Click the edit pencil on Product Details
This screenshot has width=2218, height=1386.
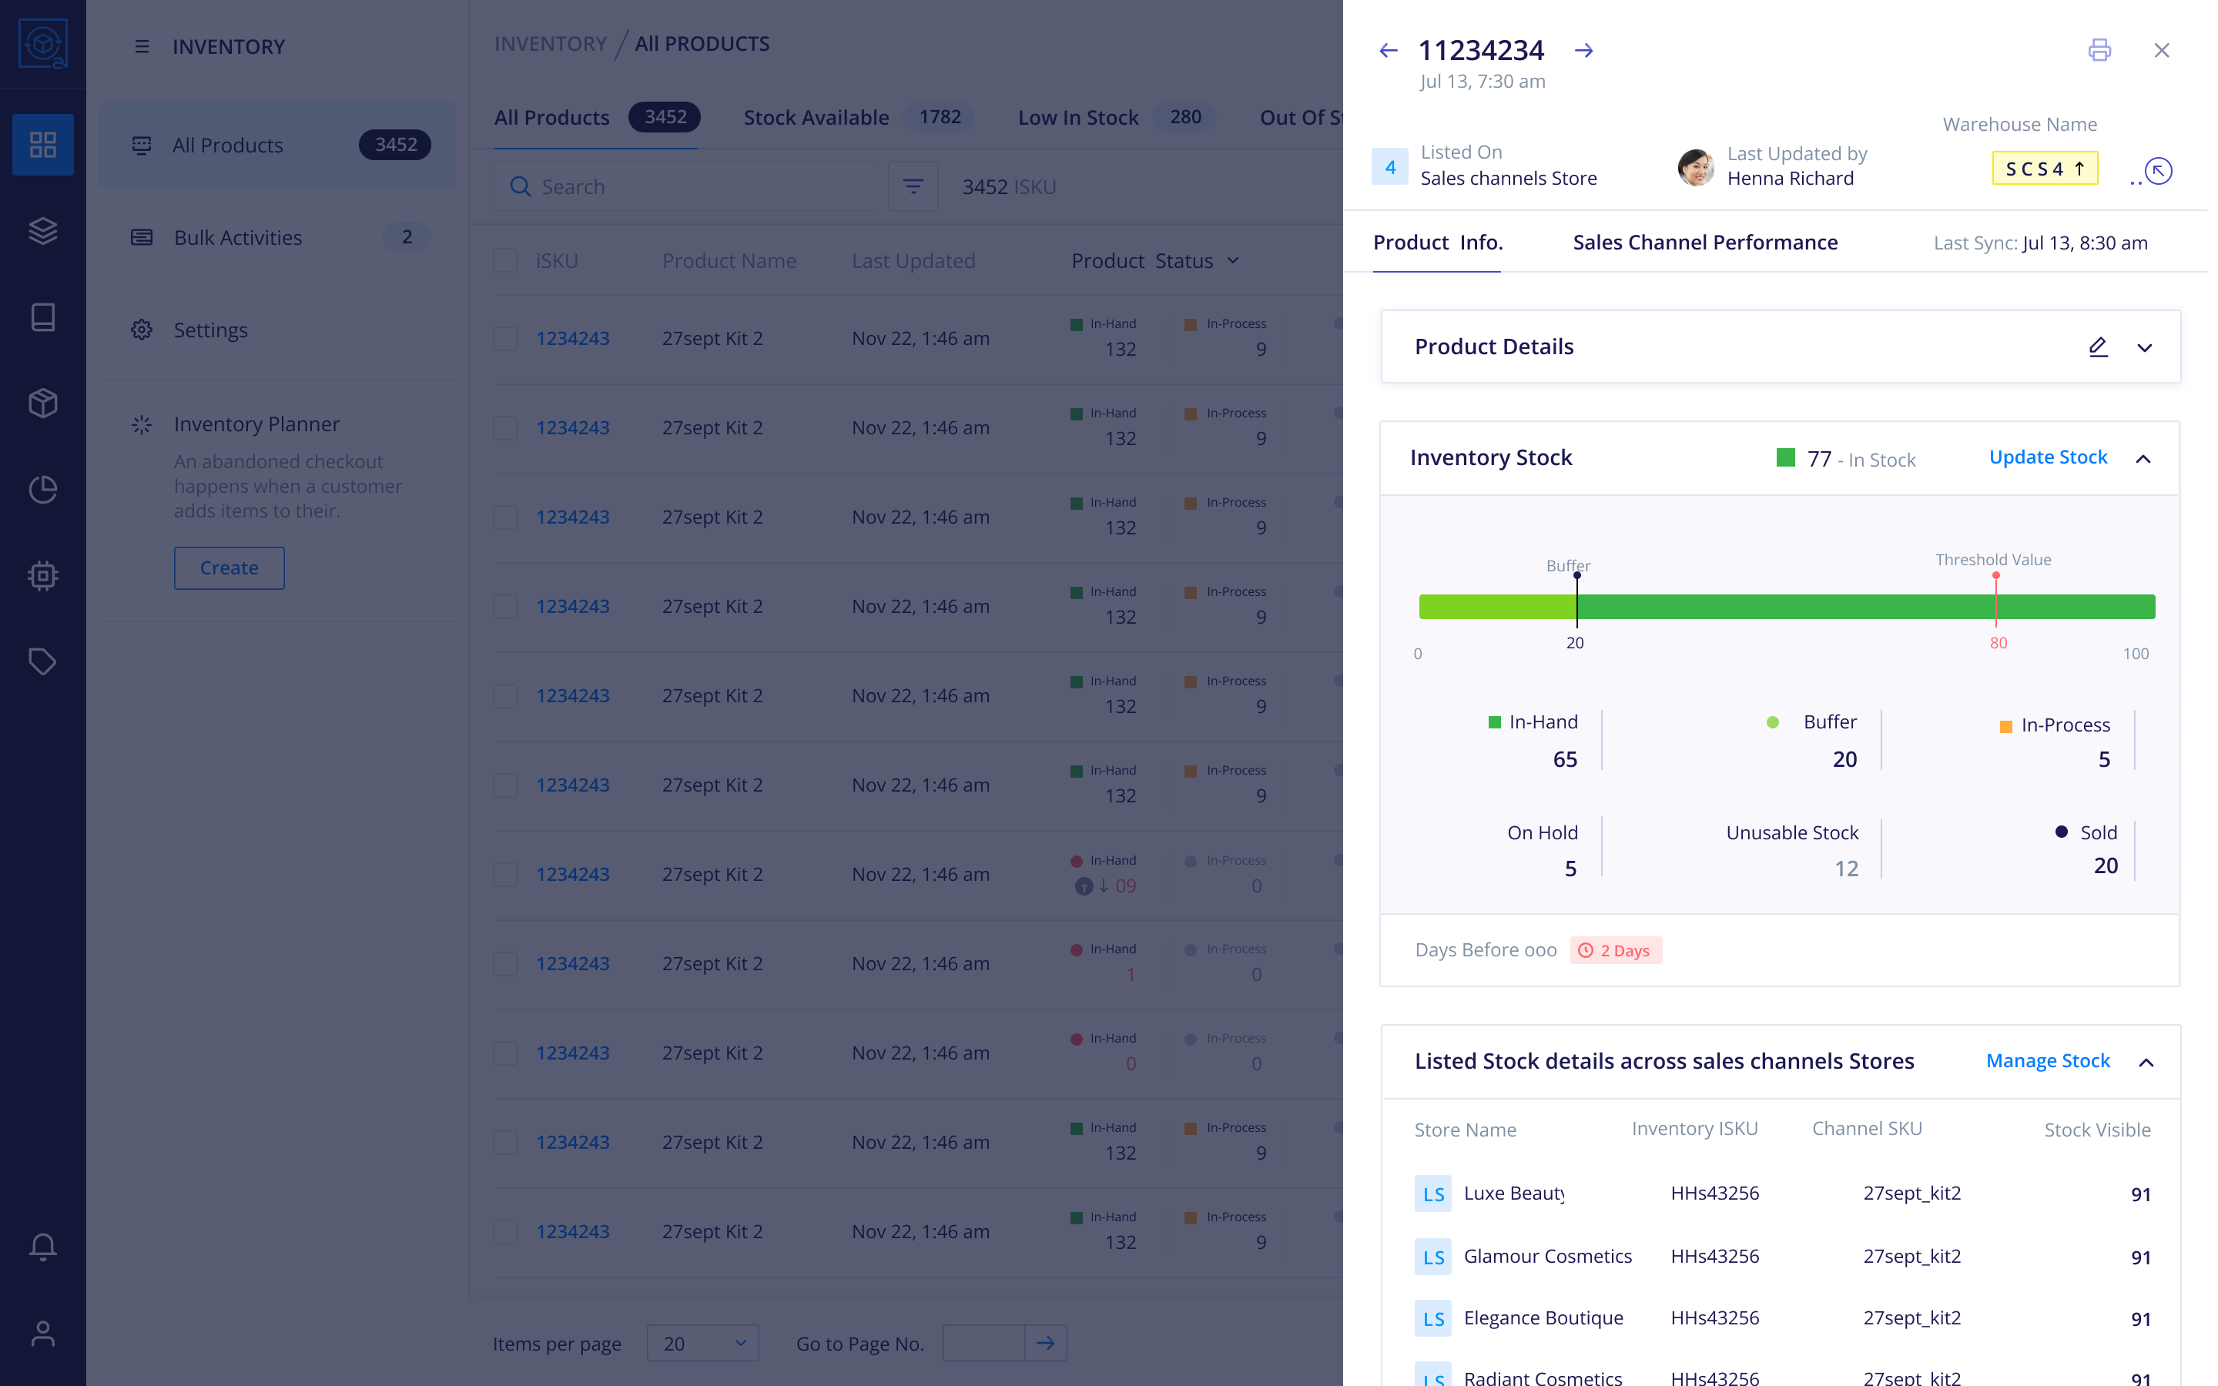(2099, 346)
